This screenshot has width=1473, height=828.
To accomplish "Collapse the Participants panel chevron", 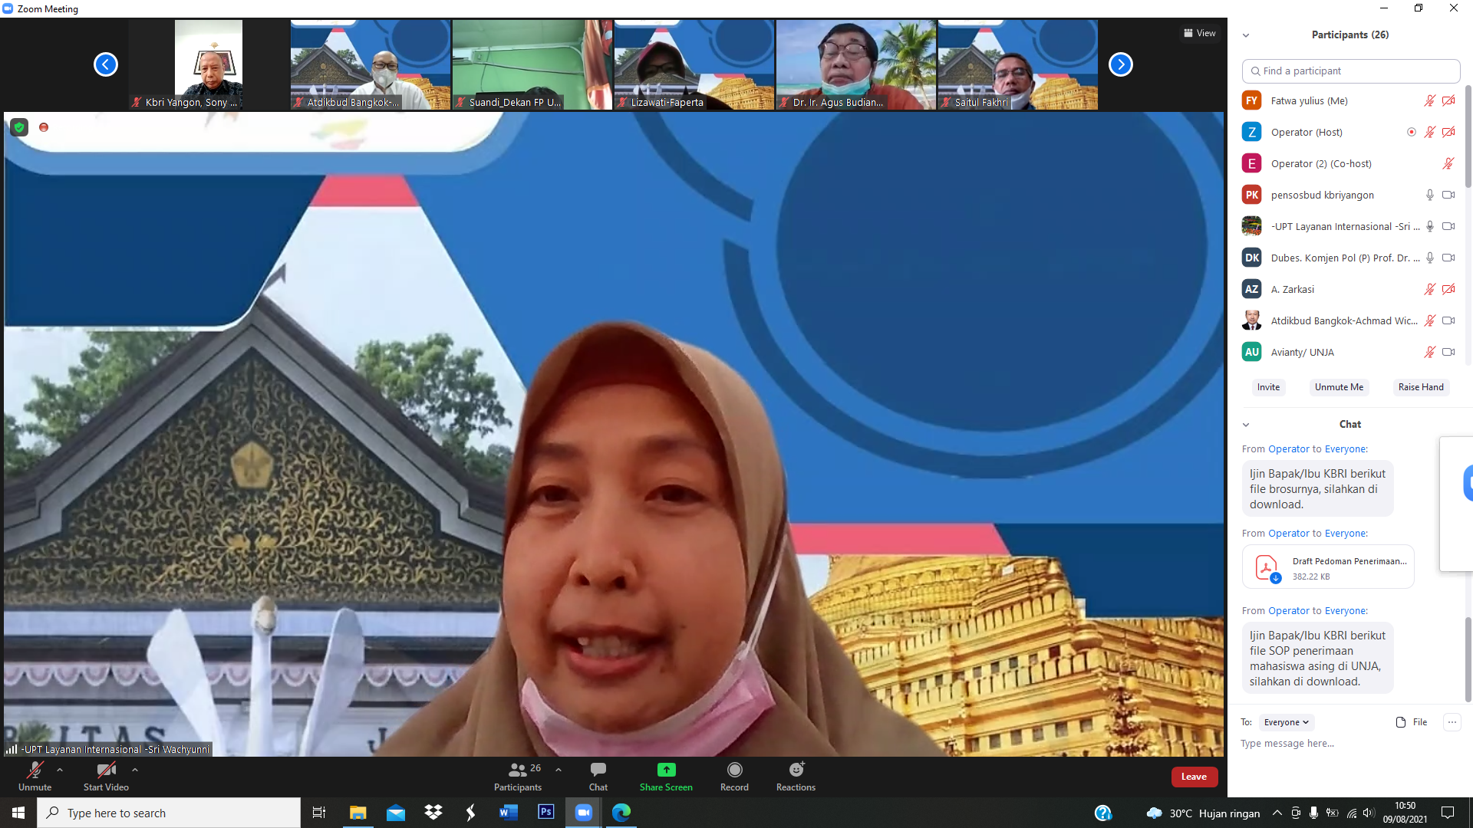I will (x=1246, y=35).
